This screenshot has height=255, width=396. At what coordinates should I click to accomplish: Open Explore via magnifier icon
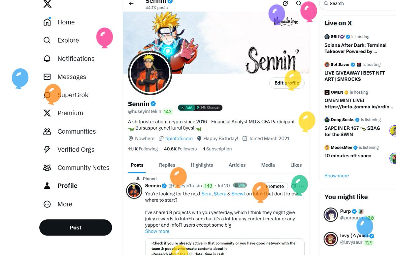(x=47, y=40)
